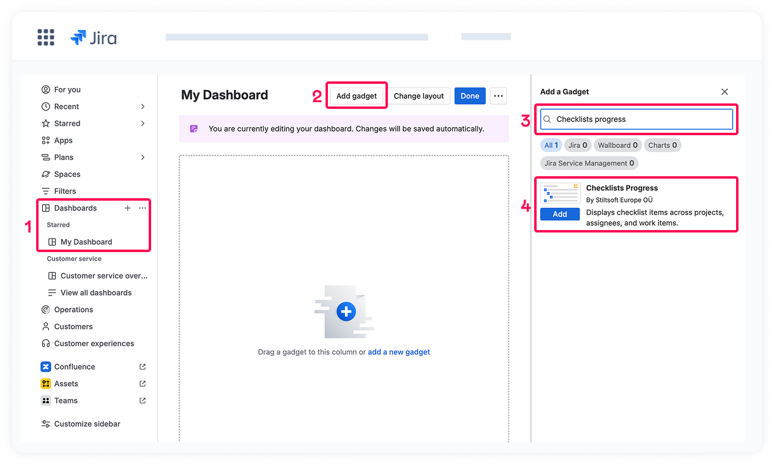Expand the Recent submenu chevron
Viewport: 774px width, 465px height.
point(143,106)
